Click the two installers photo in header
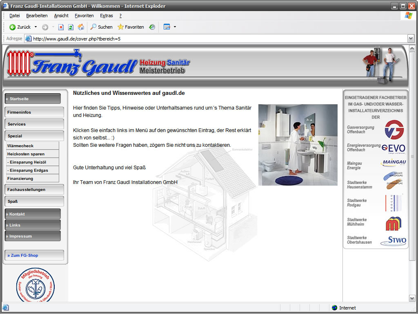 pos(381,65)
